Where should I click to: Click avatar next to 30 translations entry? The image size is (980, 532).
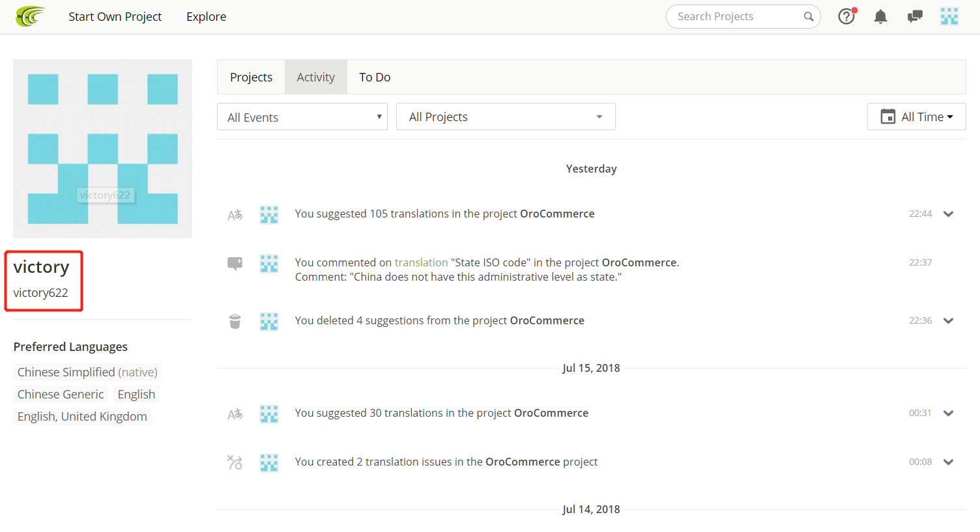point(269,413)
